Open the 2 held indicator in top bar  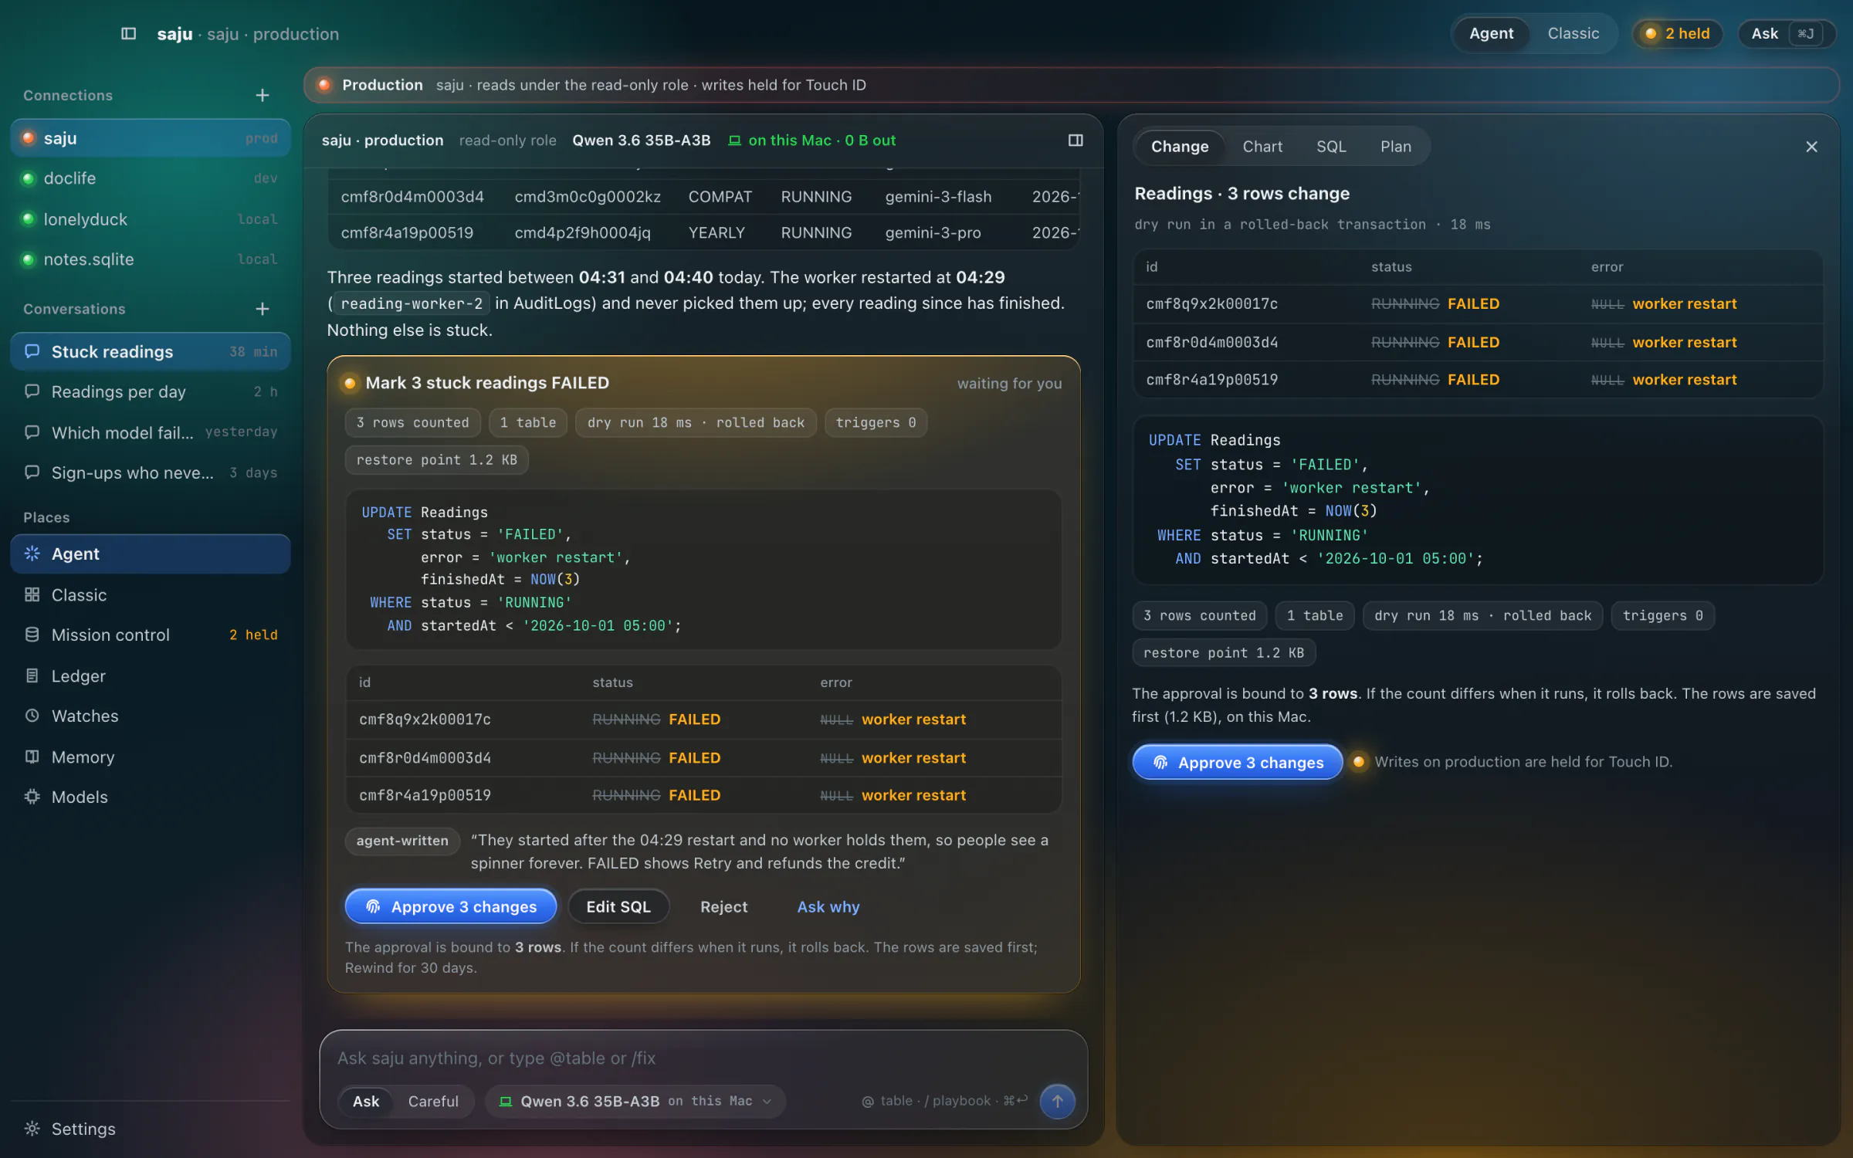1678,33
